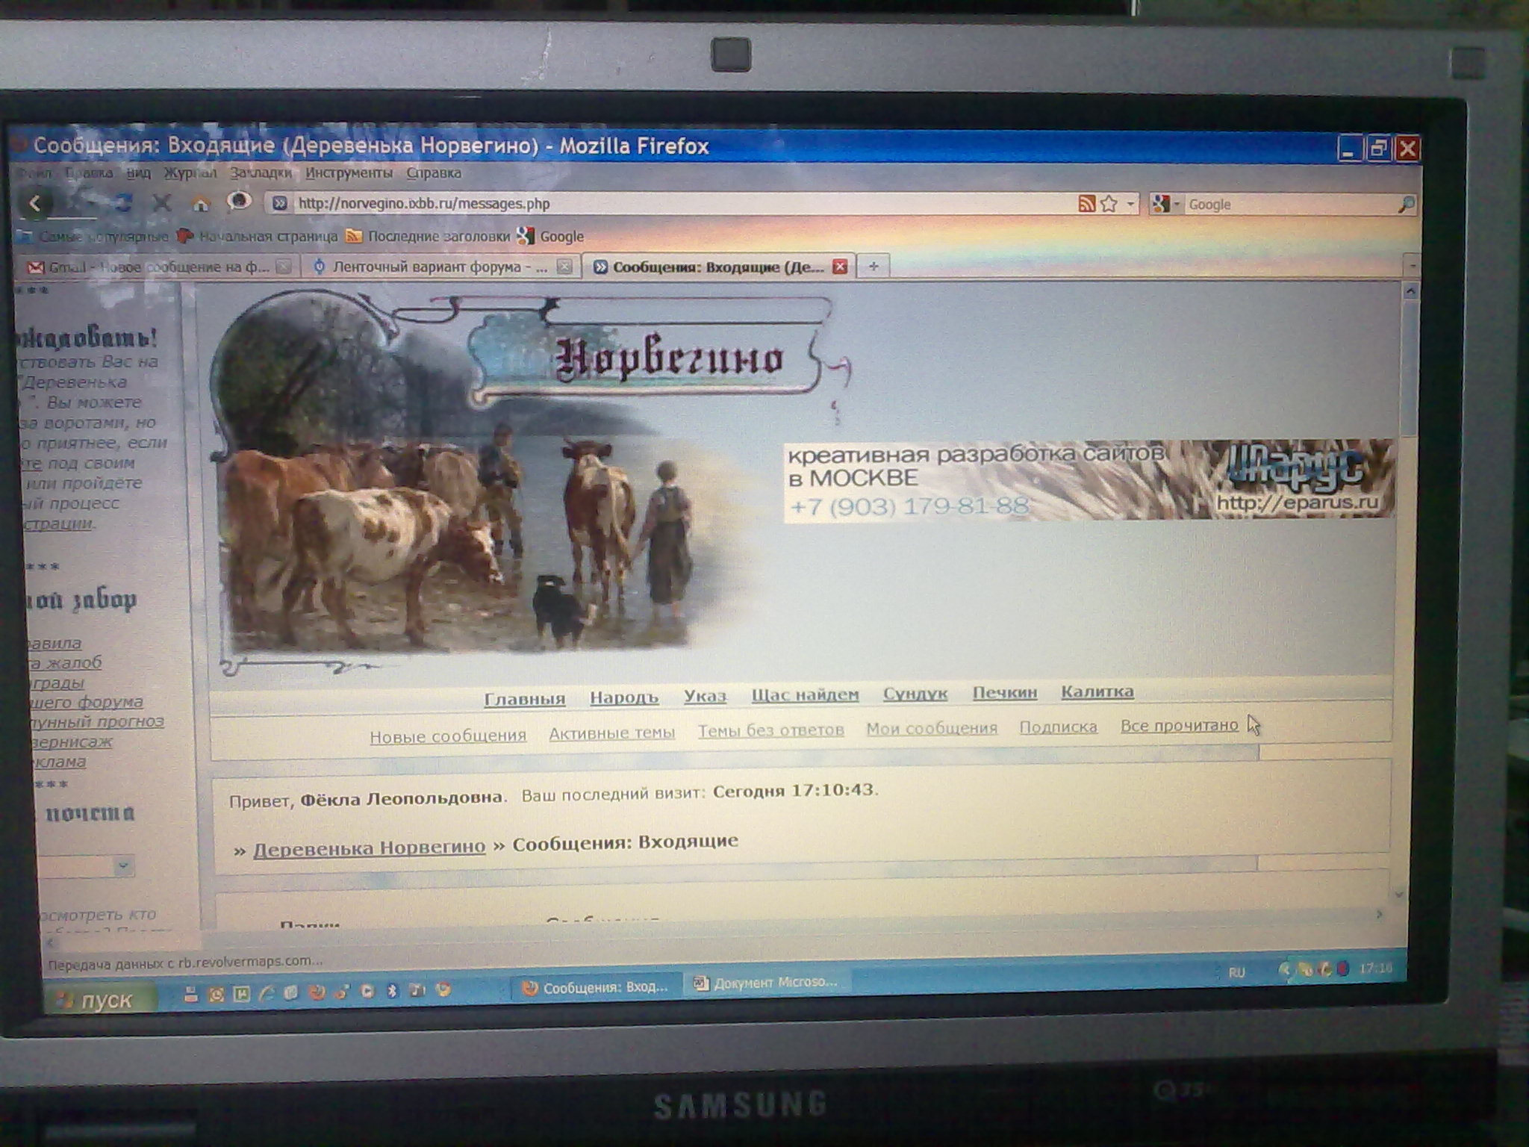Open the Журнал menu
1529x1147 pixels.
point(190,173)
